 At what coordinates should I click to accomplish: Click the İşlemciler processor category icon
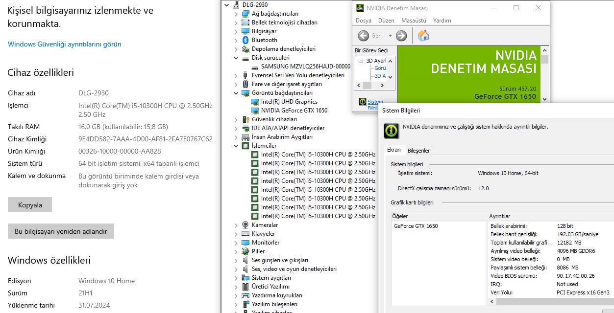tap(246, 146)
